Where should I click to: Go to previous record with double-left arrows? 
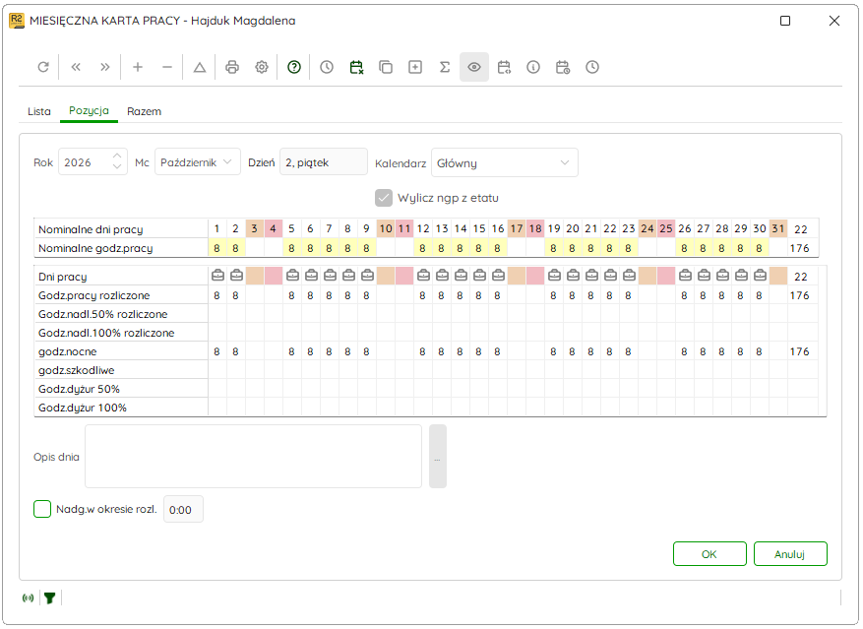tap(76, 67)
